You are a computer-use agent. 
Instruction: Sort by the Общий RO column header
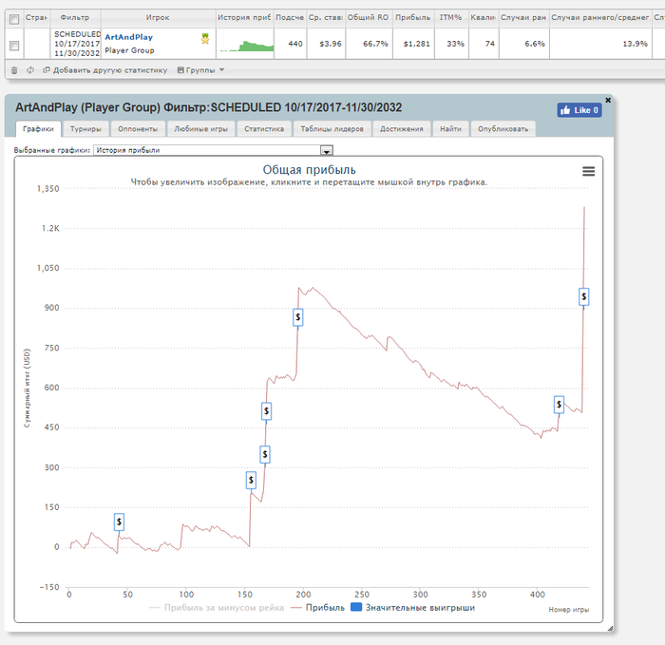(x=368, y=17)
